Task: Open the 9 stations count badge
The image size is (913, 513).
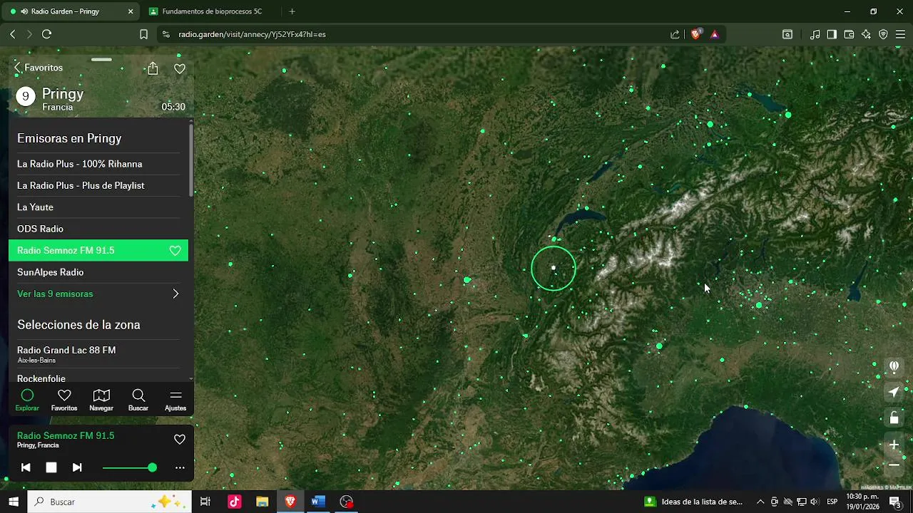Action: coord(26,97)
